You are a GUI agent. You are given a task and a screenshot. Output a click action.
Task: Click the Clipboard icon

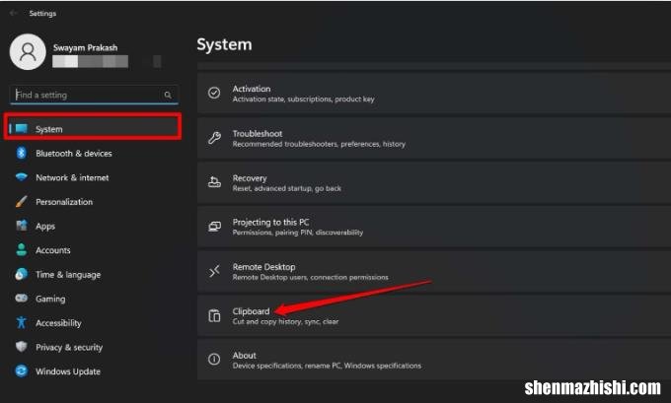(214, 316)
